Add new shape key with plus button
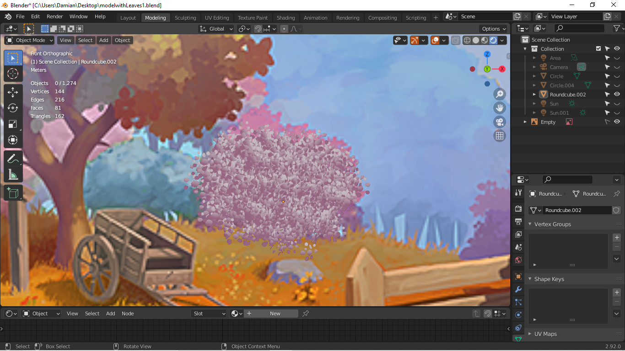 (617, 292)
